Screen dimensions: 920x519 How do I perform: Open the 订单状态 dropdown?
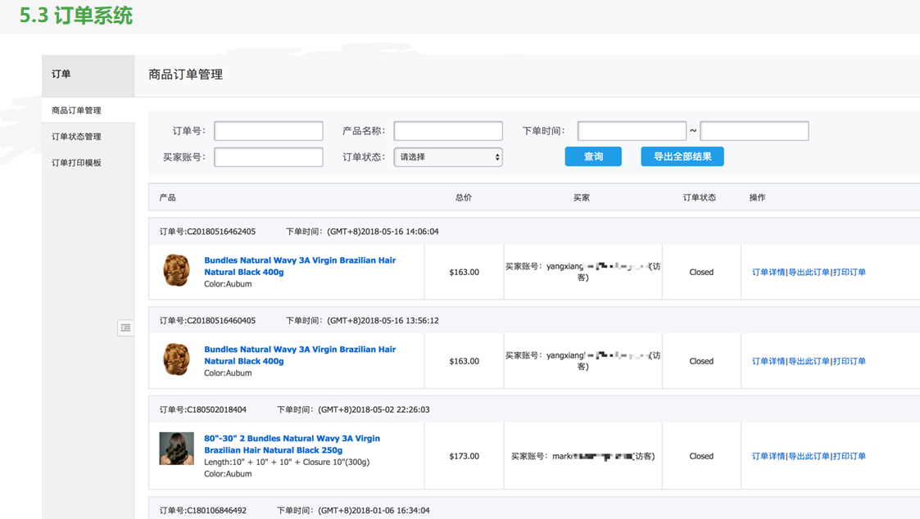click(447, 157)
